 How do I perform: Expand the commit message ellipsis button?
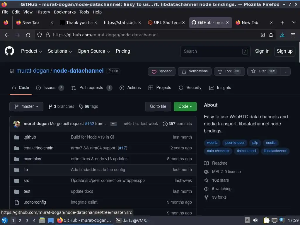pyautogui.click(x=113, y=124)
